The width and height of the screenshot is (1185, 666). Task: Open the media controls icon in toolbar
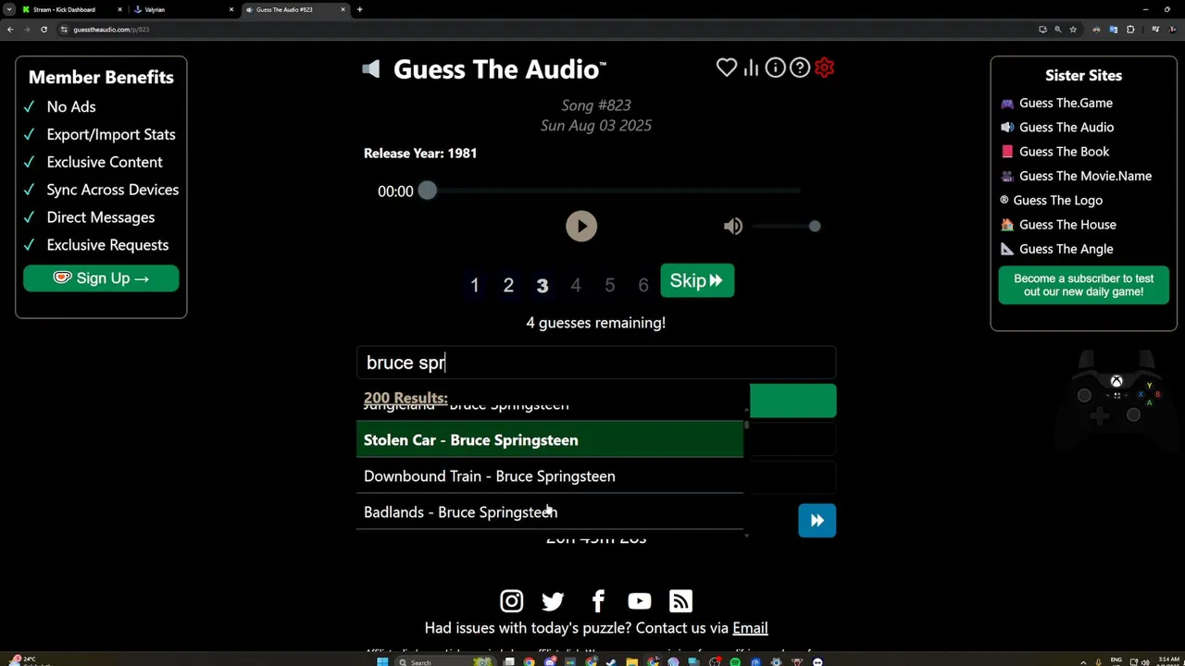[1154, 30]
